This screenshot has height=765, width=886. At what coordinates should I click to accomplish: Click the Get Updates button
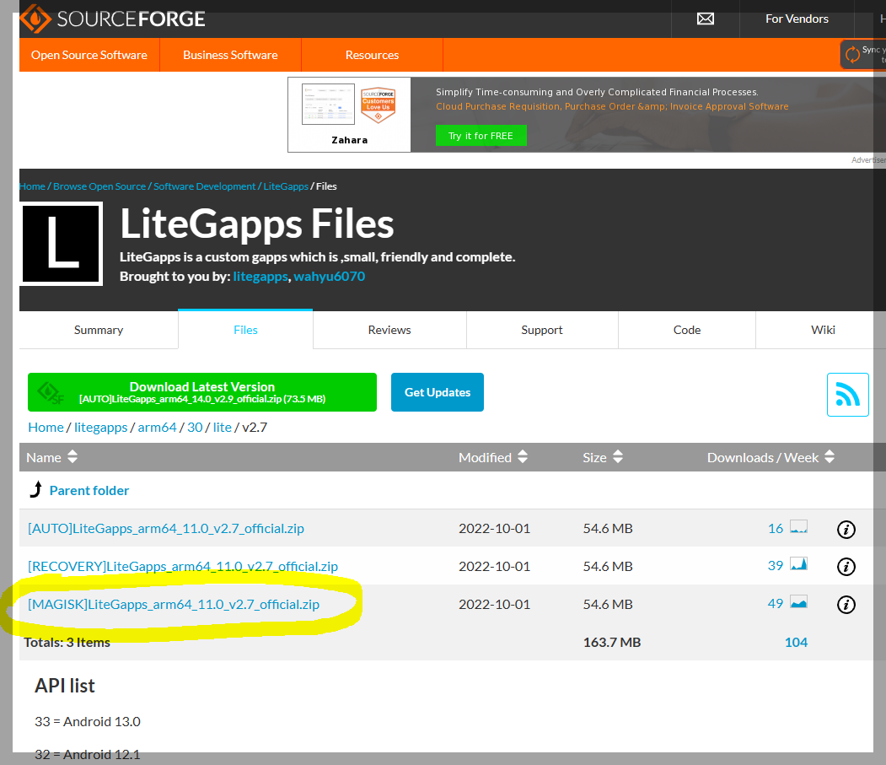tap(438, 392)
